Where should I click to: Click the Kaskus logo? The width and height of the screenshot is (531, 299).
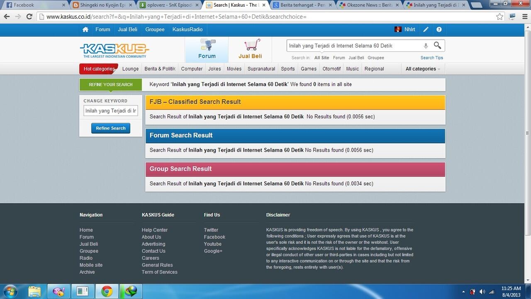click(114, 50)
